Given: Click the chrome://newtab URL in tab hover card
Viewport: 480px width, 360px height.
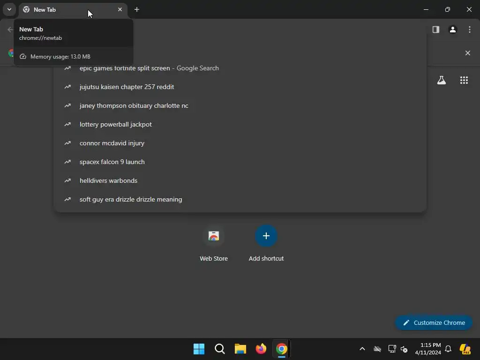Looking at the screenshot, I should tap(40, 38).
